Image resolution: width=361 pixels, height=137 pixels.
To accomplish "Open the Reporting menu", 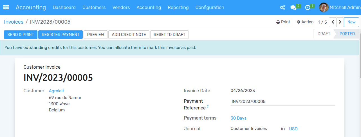I will click(x=178, y=7).
